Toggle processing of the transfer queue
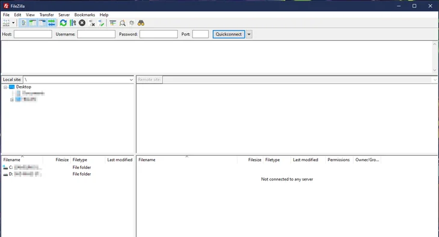Viewport: 439px width, 237px height. click(x=73, y=23)
